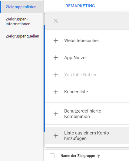Close the audience list creation menu
129x161 pixels.
click(56, 21)
